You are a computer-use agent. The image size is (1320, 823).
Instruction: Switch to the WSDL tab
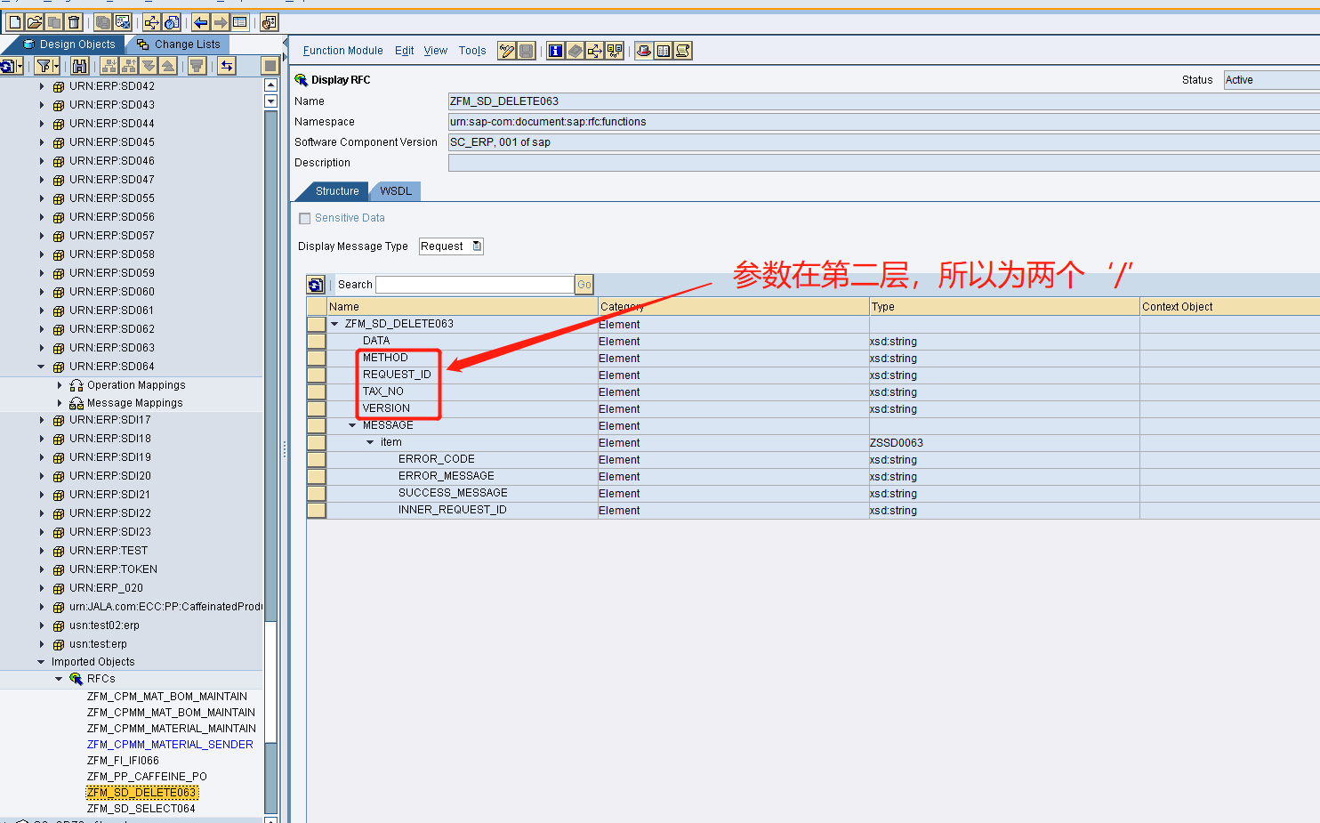[x=394, y=190]
